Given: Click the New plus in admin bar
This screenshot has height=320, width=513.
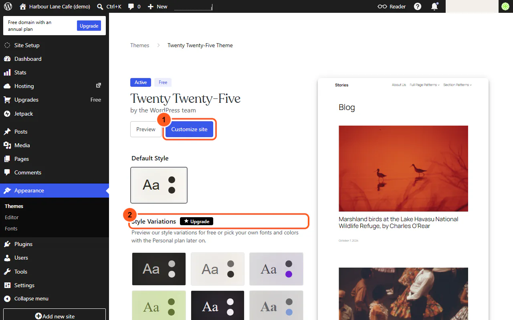Looking at the screenshot, I should point(158,6).
